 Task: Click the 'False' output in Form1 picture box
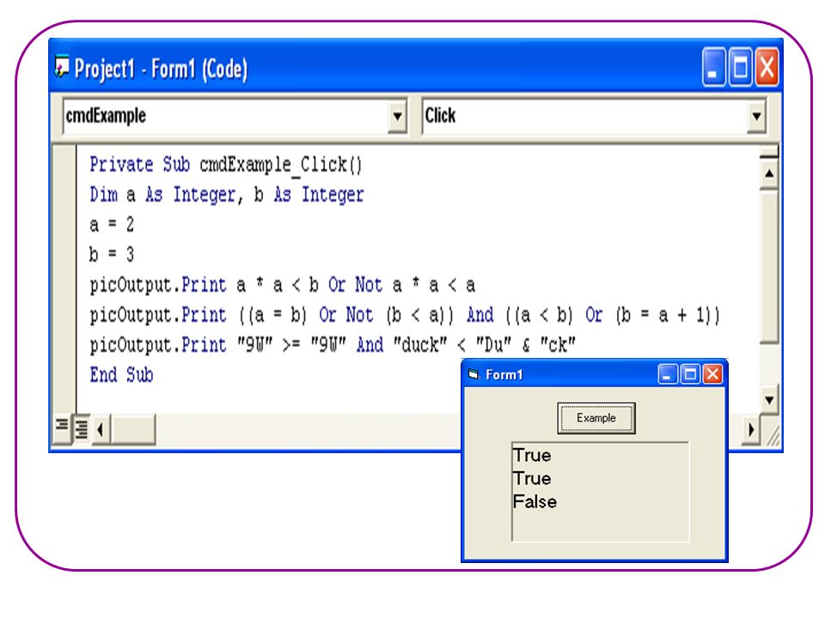coord(535,501)
